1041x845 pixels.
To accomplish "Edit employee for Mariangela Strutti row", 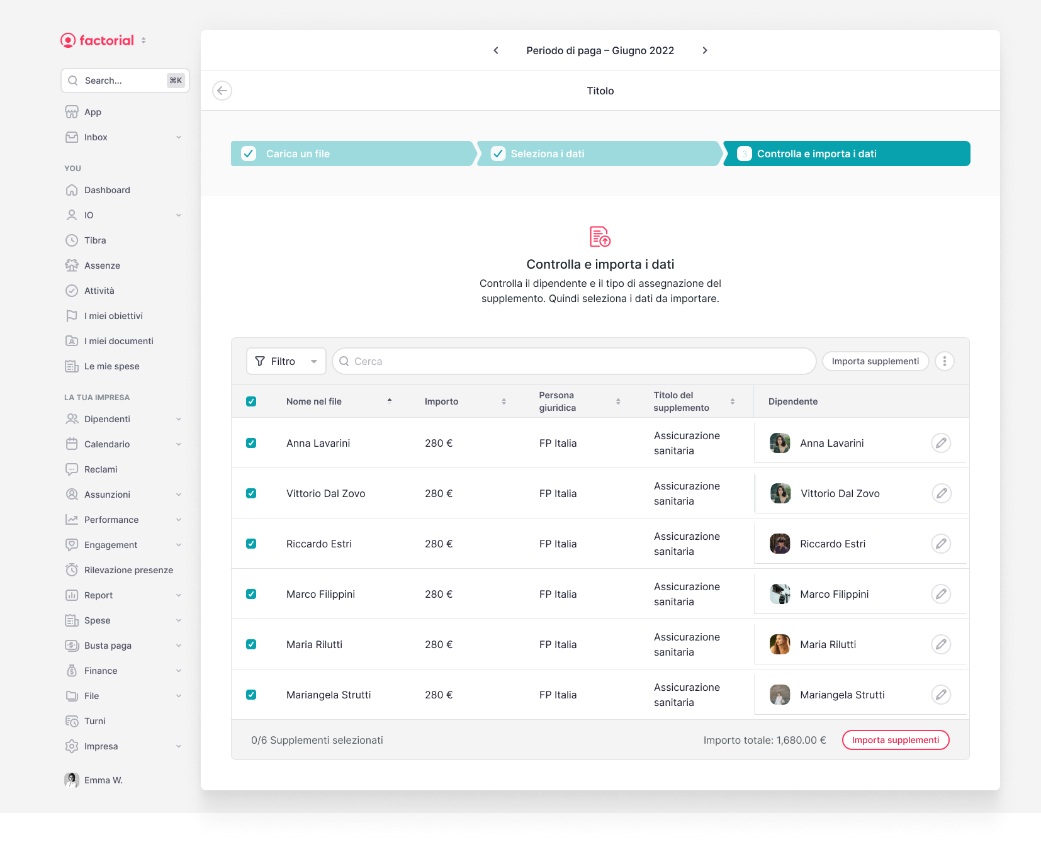I will pyautogui.click(x=941, y=695).
